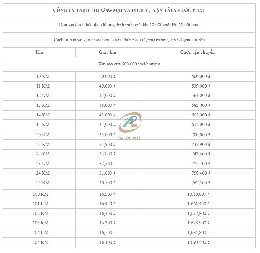Click the 752,100 đ shipping fee cell
The image size is (260, 253).
pos(201,164)
